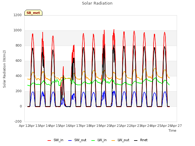195x146 pixels.
Task: Select the Solar Radiation chart title
Action: (97, 3)
